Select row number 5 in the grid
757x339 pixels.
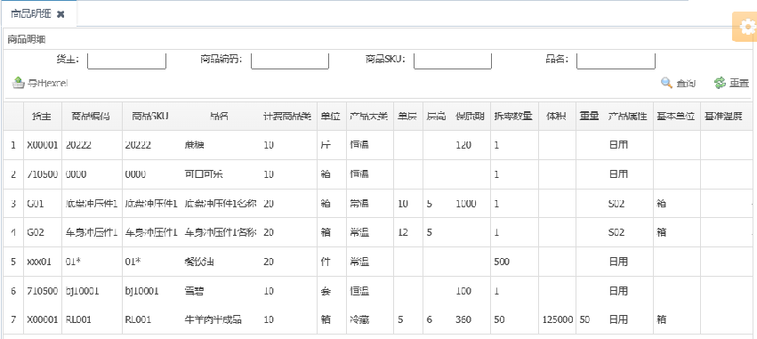[13, 262]
